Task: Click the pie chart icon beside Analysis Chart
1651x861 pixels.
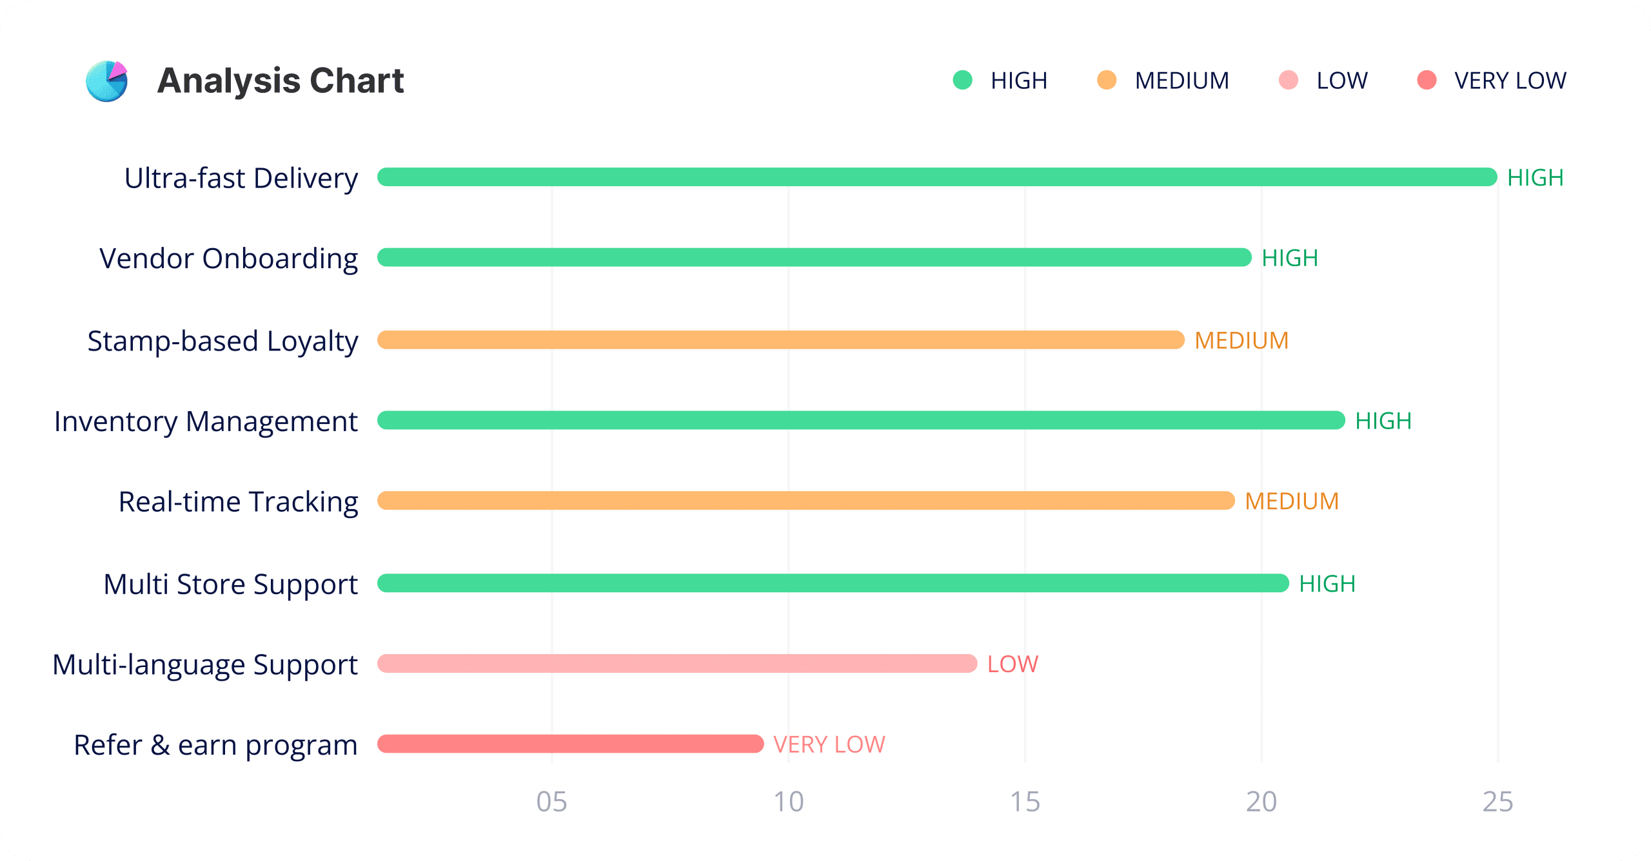Action: tap(107, 81)
